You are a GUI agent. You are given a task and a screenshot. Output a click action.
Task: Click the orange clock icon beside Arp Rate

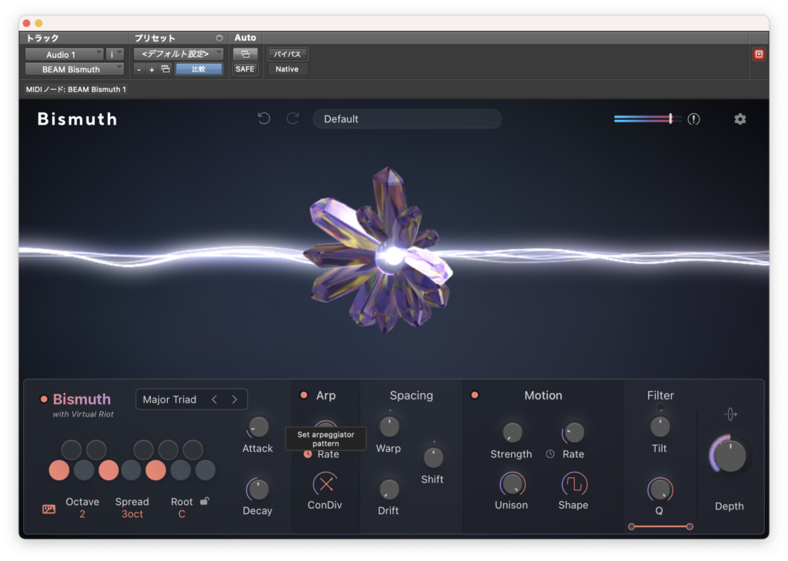point(308,454)
